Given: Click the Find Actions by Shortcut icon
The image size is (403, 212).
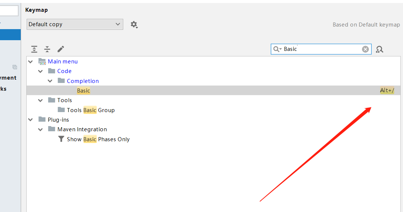Looking at the screenshot, I should click(x=379, y=49).
